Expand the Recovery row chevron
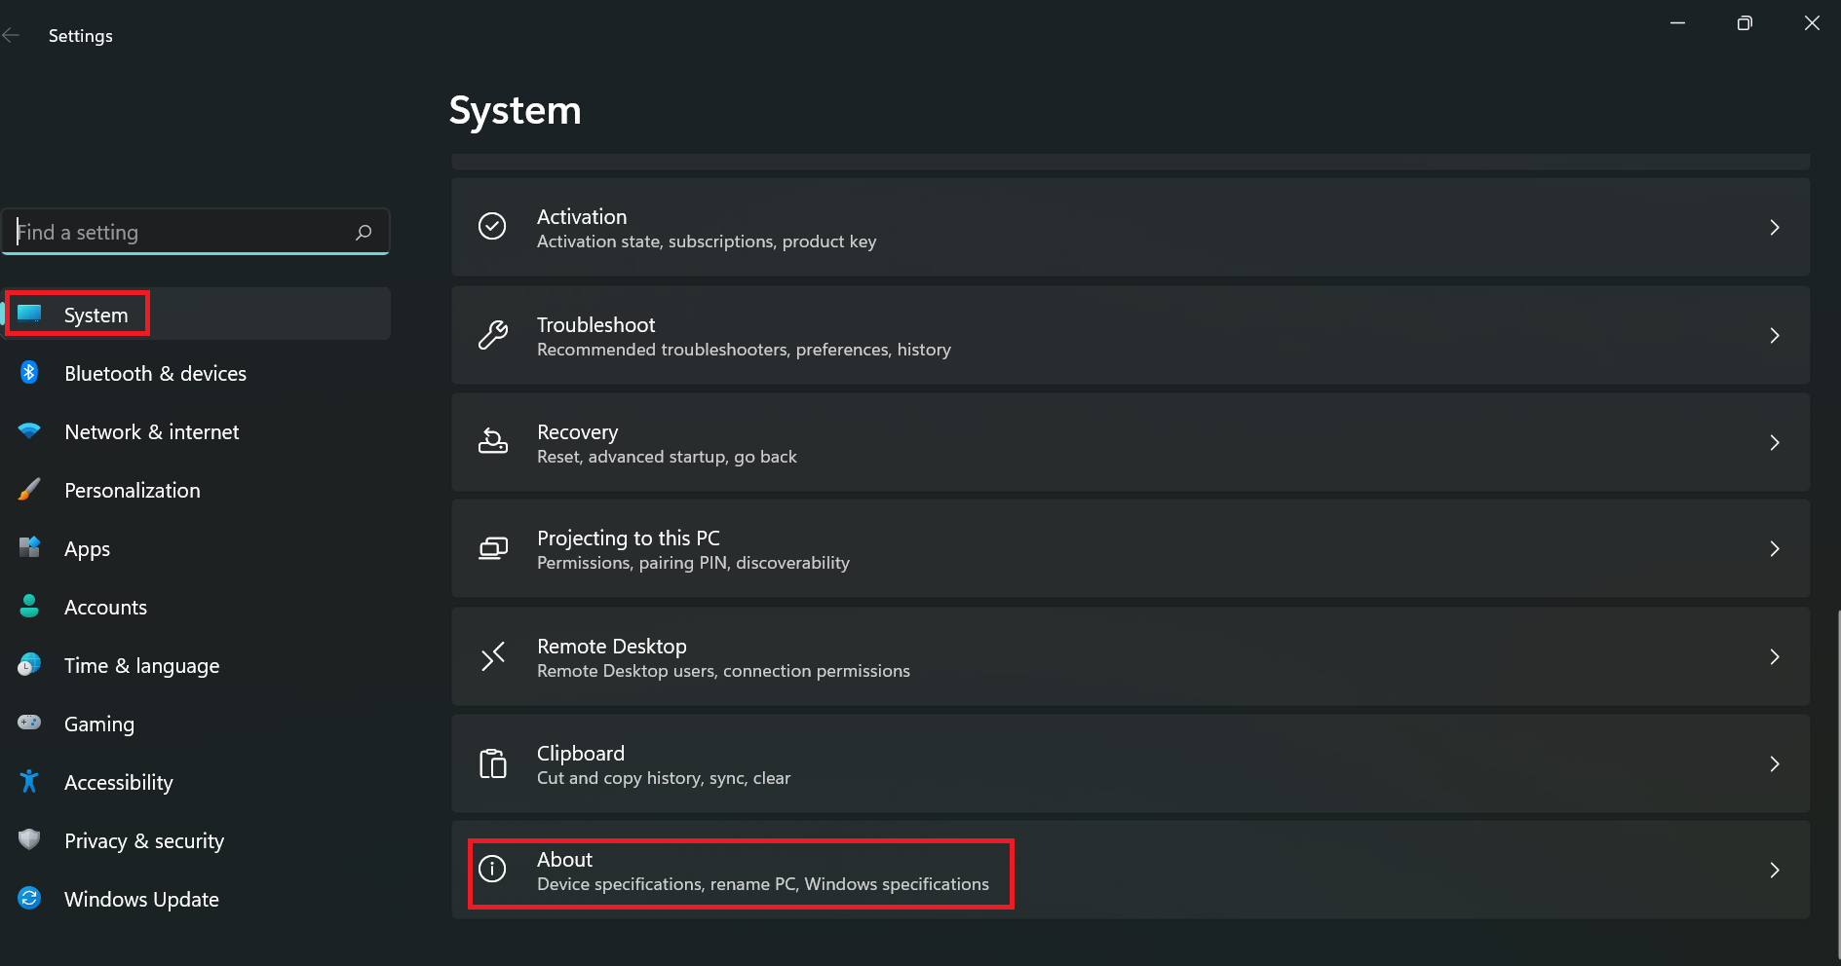 (x=1775, y=442)
